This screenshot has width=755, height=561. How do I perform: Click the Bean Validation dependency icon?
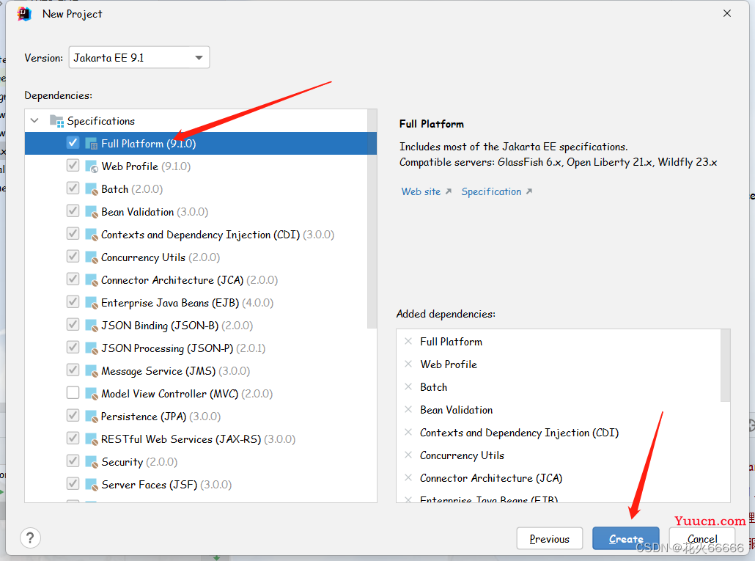click(x=92, y=212)
